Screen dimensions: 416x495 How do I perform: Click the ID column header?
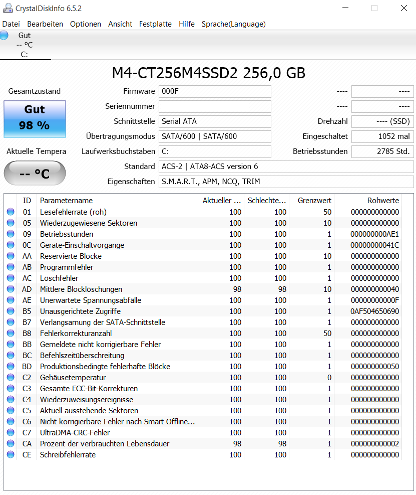27,201
